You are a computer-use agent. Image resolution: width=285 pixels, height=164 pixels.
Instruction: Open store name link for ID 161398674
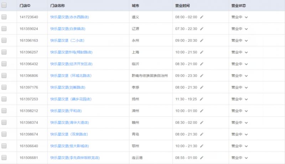point(69,134)
